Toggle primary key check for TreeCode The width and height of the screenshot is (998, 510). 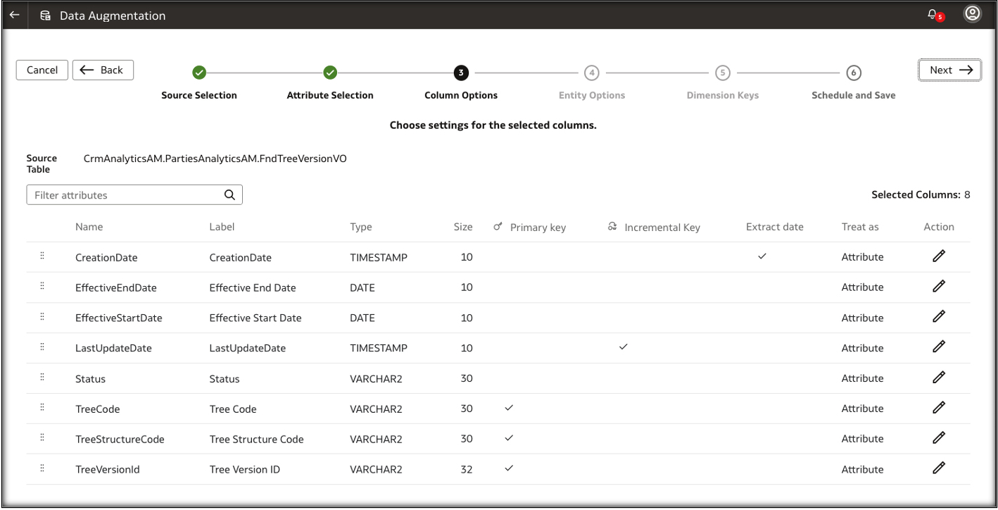[x=509, y=408]
